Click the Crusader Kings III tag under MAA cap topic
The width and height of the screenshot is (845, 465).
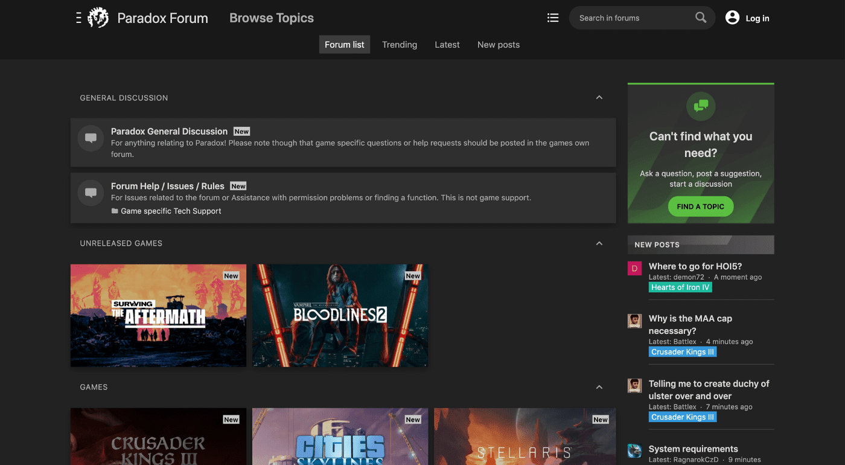pos(683,351)
